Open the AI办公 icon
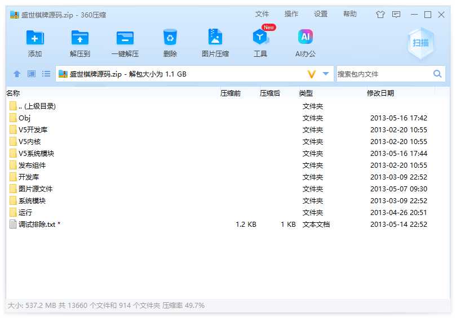Screen dimensions: 456x318 [306, 37]
